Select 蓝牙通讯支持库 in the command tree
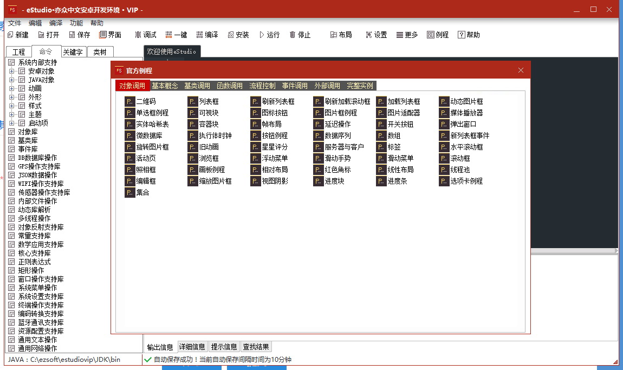Viewport: 623px width, 370px height. 41,323
